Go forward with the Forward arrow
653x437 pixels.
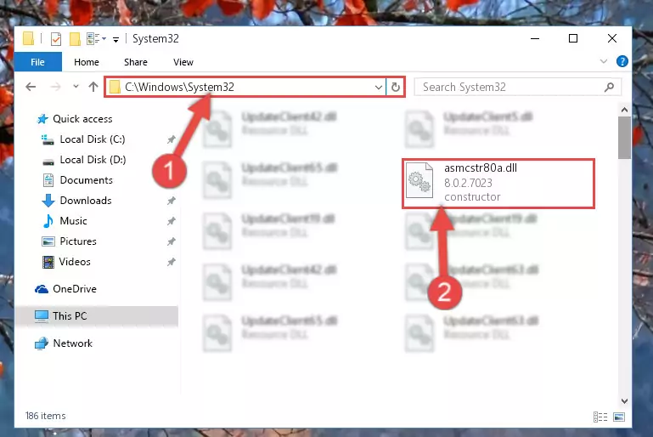(55, 87)
